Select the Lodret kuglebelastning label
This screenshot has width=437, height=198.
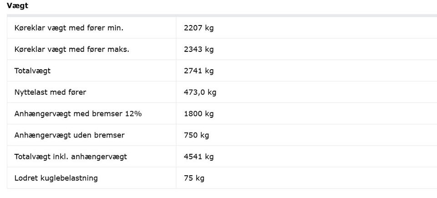click(x=56, y=178)
